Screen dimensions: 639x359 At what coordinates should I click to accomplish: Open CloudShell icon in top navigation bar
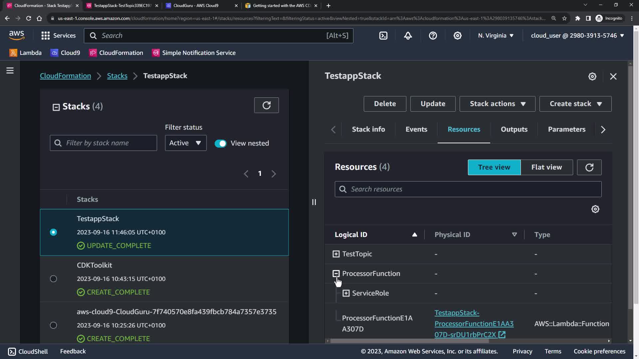pyautogui.click(x=383, y=36)
